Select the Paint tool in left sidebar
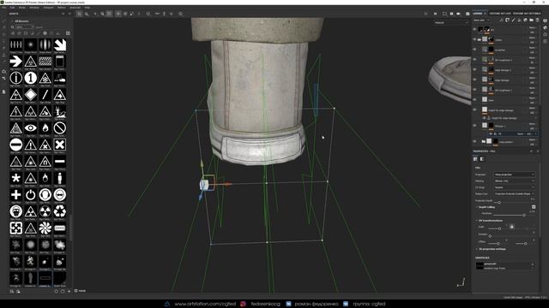Image resolution: width=549 pixels, height=308 pixels. [x=3, y=21]
